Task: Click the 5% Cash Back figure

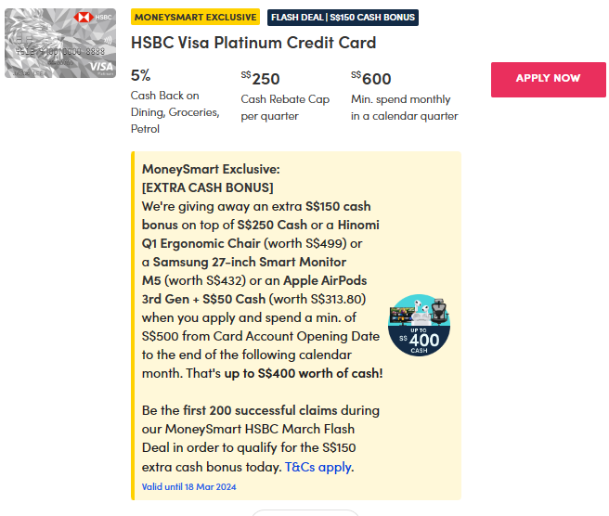Action: (x=141, y=76)
